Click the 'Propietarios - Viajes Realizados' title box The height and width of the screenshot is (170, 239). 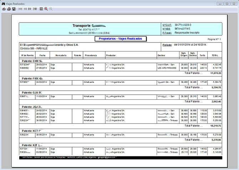[121, 38]
